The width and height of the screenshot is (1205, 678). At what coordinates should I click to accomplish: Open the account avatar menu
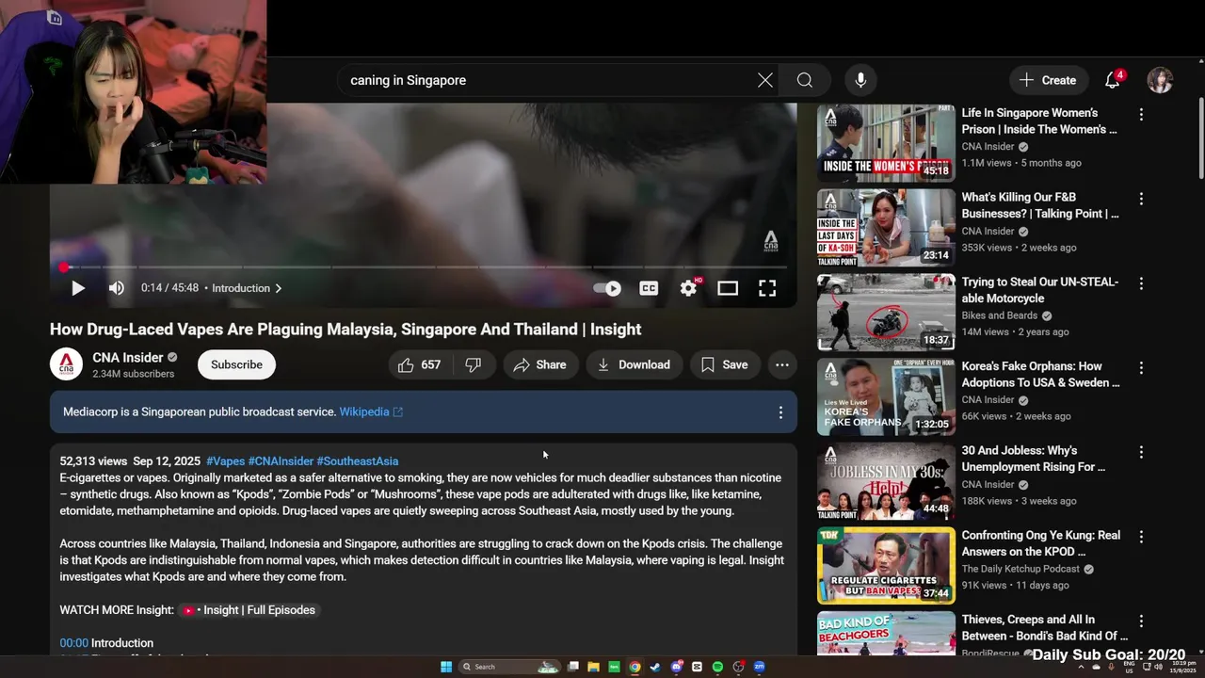click(1160, 80)
